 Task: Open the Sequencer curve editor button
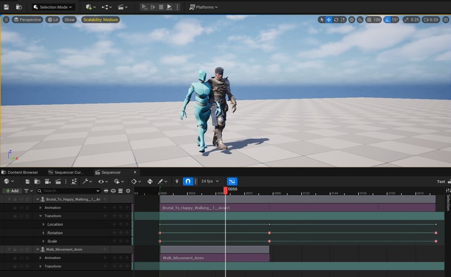tap(231, 182)
